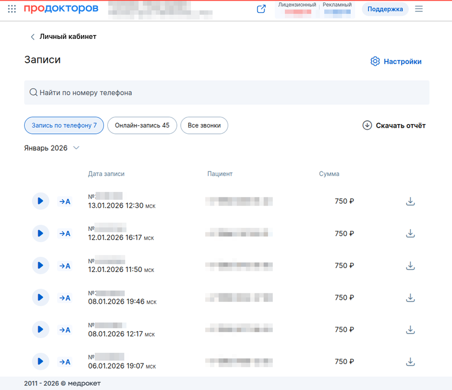
Task: Switch to Онлайн-запись 45 filter
Action: point(142,125)
